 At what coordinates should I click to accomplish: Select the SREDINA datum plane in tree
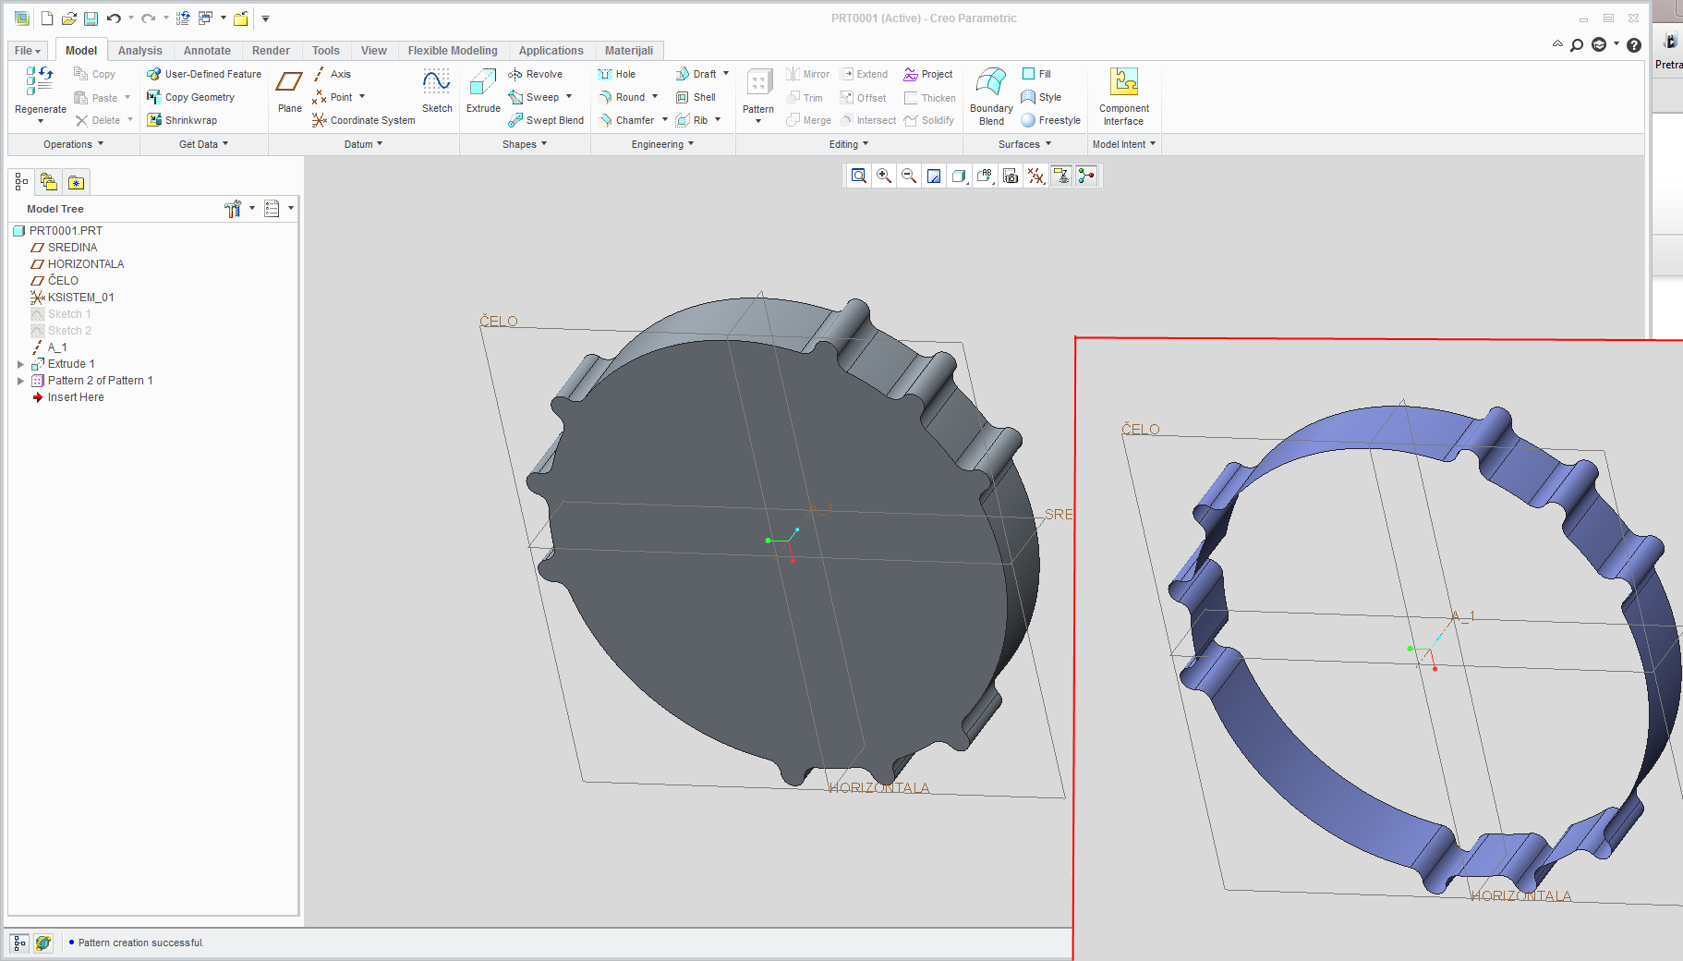(72, 248)
